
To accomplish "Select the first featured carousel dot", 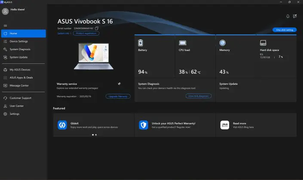I will pos(93,135).
